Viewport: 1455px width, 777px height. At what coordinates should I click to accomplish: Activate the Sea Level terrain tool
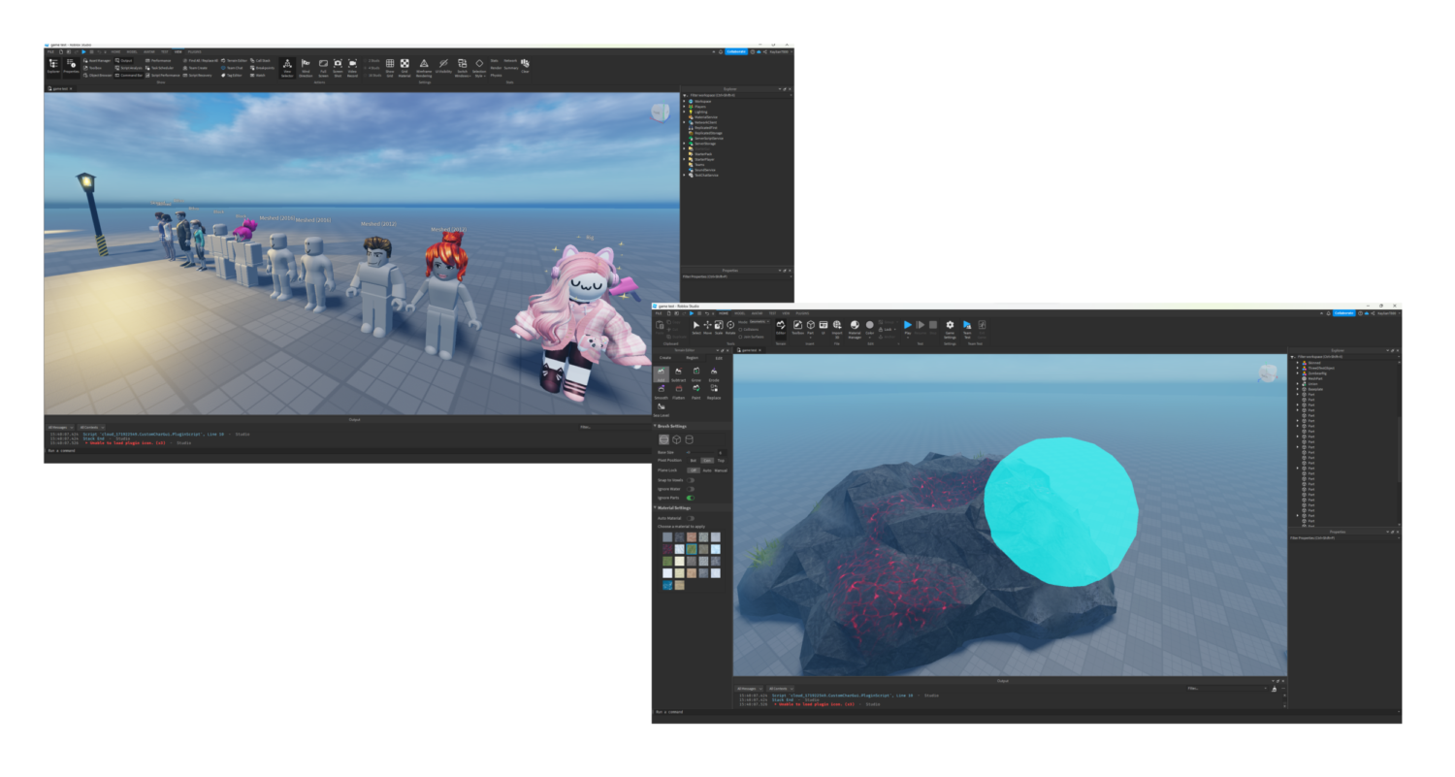662,408
